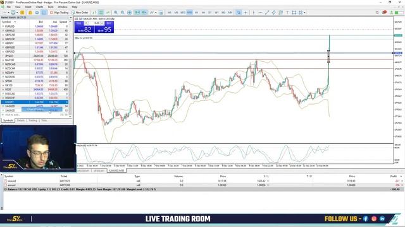Viewport: 405px width, 227px height.
Task: Click the Symbol column header
Action: 9,22
